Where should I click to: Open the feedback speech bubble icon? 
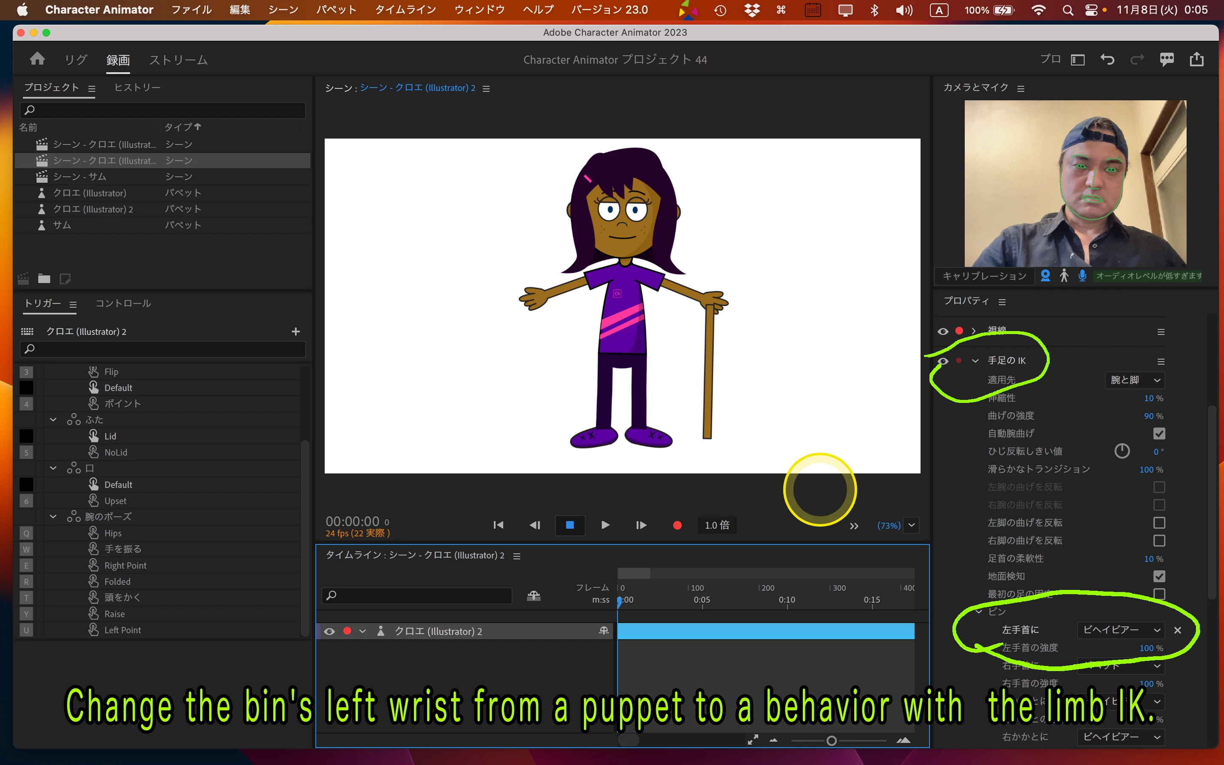[1166, 59]
